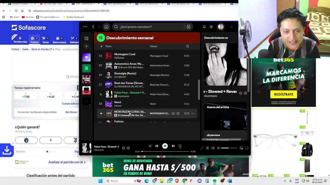Open the Spotify profile avatar menu
The height and width of the screenshot is (185, 330).
tap(221, 27)
